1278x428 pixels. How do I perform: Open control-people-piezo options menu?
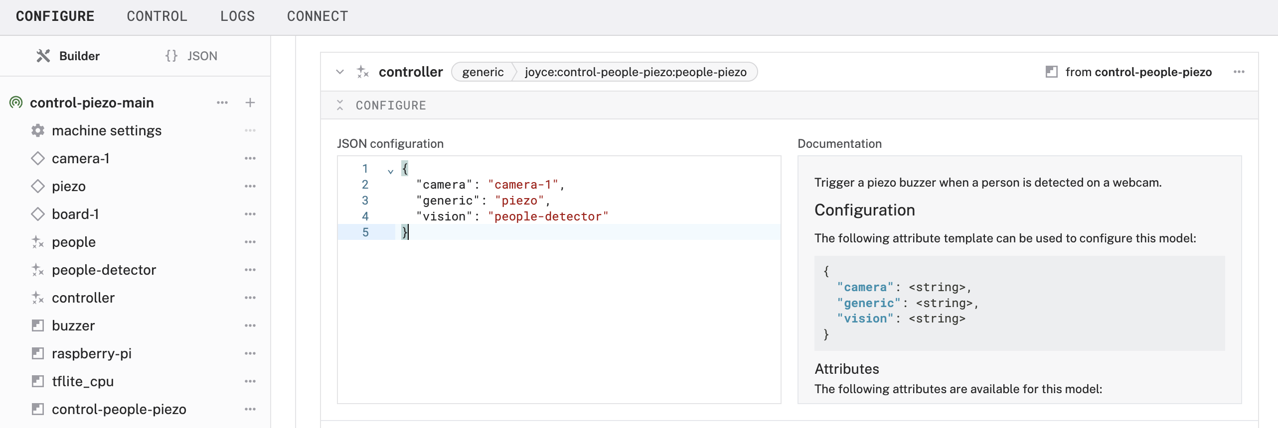coord(250,409)
